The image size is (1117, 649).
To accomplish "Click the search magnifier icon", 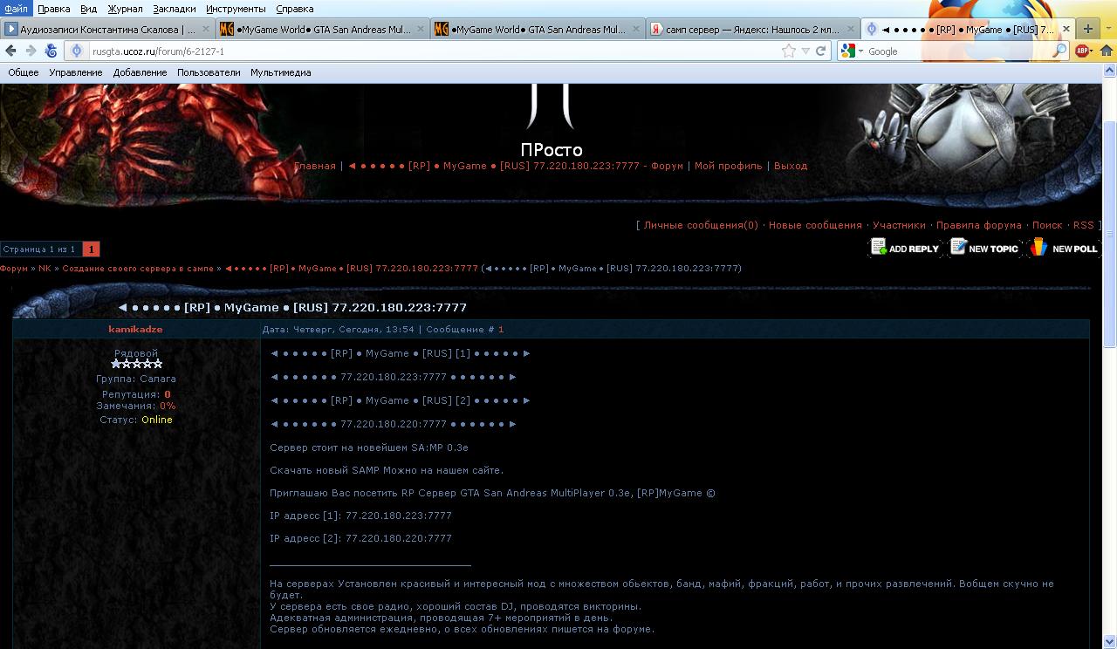I will 1059,51.
